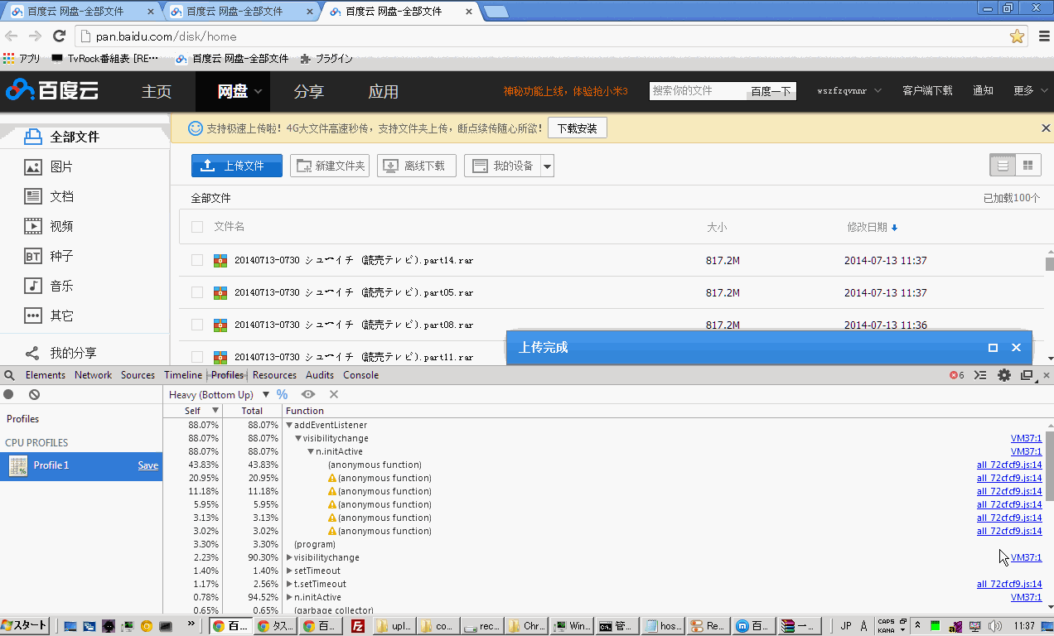Show DevTools console drawer icon

click(980, 375)
